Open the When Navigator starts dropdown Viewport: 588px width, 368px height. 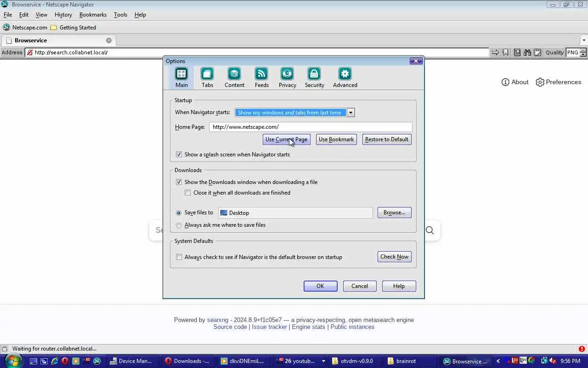[x=351, y=113]
